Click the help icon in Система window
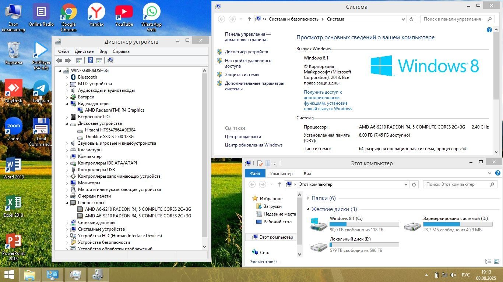503x282 pixels. (489, 30)
